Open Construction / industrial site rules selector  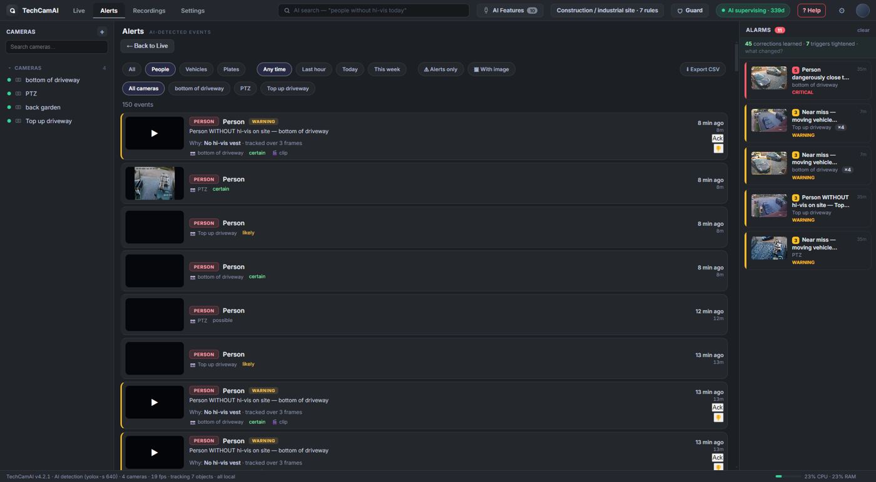point(607,11)
